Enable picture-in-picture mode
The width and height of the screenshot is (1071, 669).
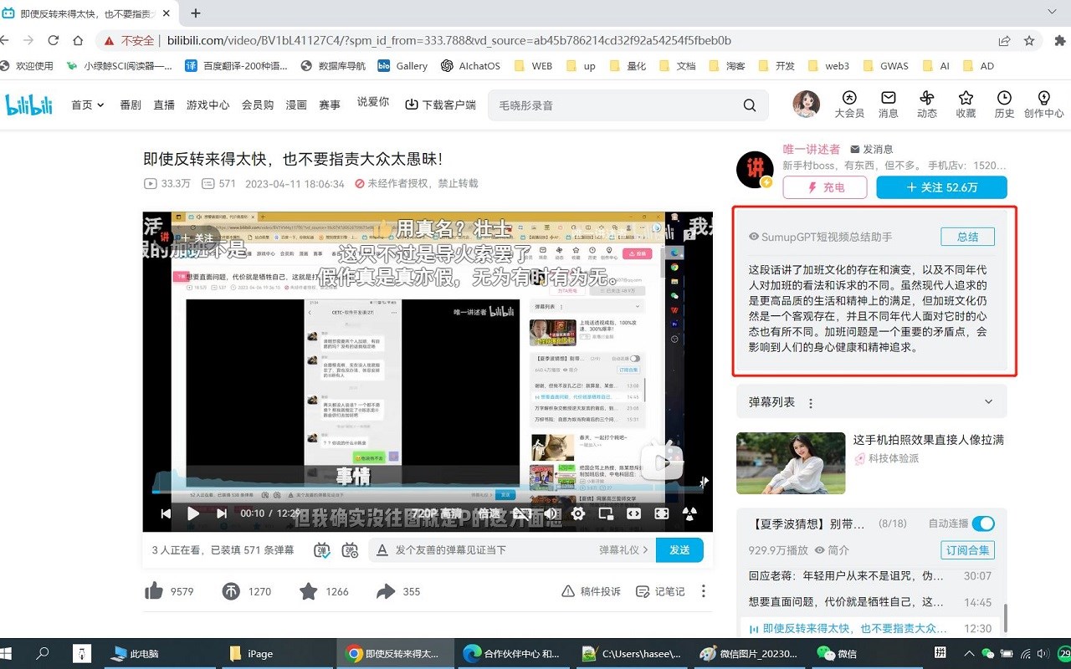click(606, 513)
